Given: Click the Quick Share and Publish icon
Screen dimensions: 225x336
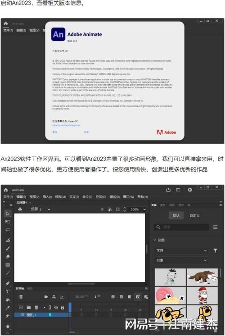Looking at the screenshot, I should click(x=168, y=190).
